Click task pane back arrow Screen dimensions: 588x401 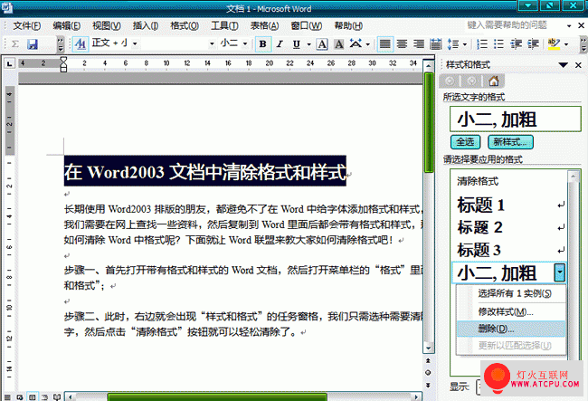pos(450,81)
